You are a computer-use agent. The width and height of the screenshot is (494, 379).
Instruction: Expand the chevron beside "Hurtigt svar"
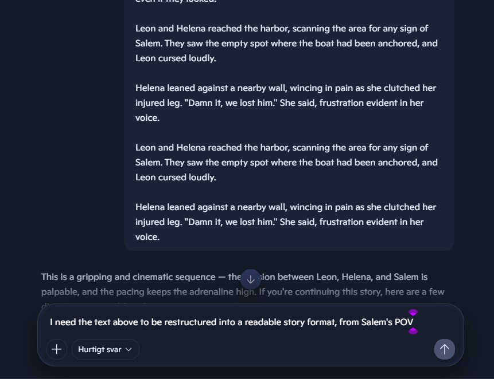(x=129, y=349)
